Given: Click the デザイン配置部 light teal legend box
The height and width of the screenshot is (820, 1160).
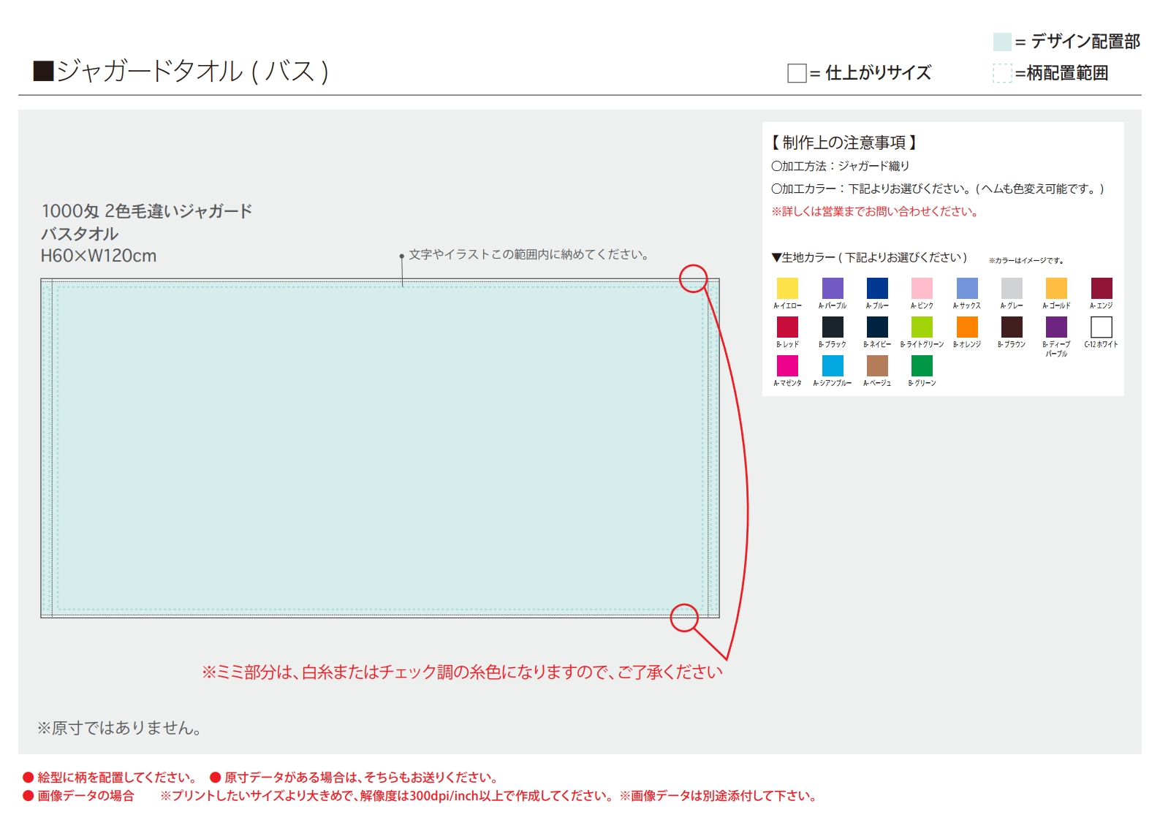Looking at the screenshot, I should (x=1002, y=42).
